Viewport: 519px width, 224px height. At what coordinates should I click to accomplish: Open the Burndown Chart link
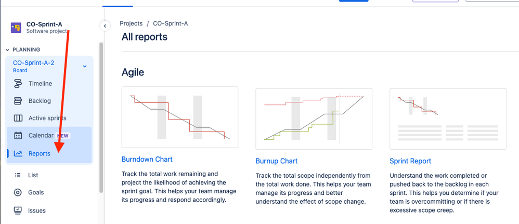tap(147, 159)
